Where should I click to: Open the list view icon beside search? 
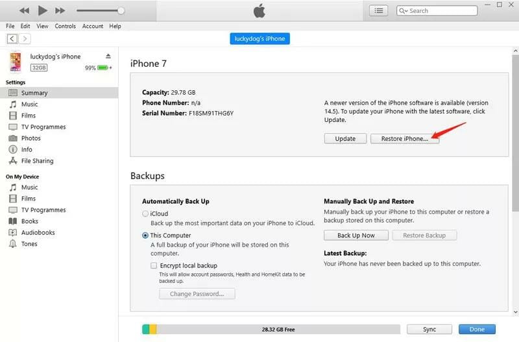coord(379,10)
